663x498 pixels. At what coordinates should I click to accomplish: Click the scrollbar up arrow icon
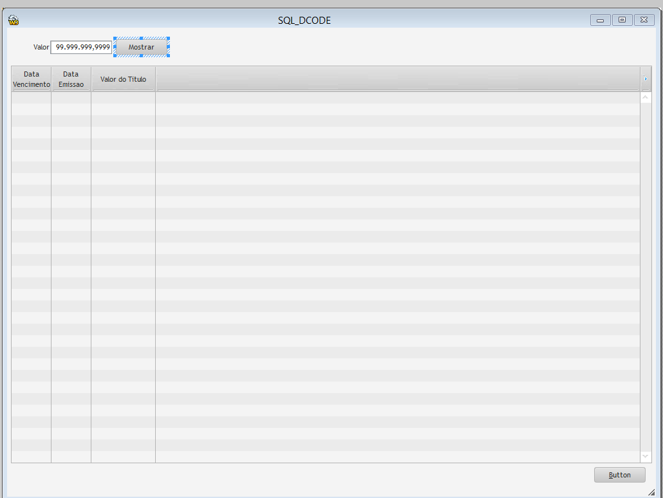(646, 97)
